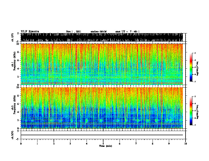Click the time axis tick label "0"

point(21,144)
